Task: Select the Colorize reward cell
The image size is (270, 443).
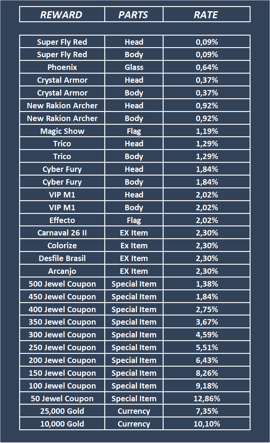Action: click(x=62, y=246)
